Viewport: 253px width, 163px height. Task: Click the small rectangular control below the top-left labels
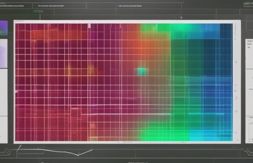38,12
